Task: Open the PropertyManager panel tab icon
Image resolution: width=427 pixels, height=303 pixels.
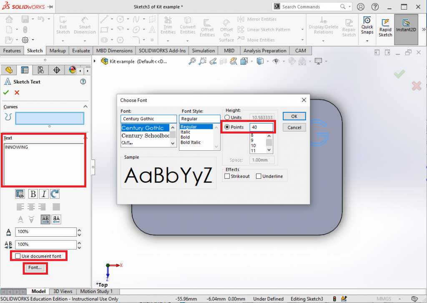Action: click(x=25, y=70)
